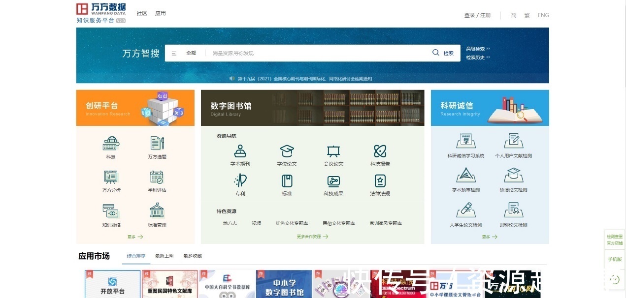Open the 法律法规 icon

(x=380, y=181)
